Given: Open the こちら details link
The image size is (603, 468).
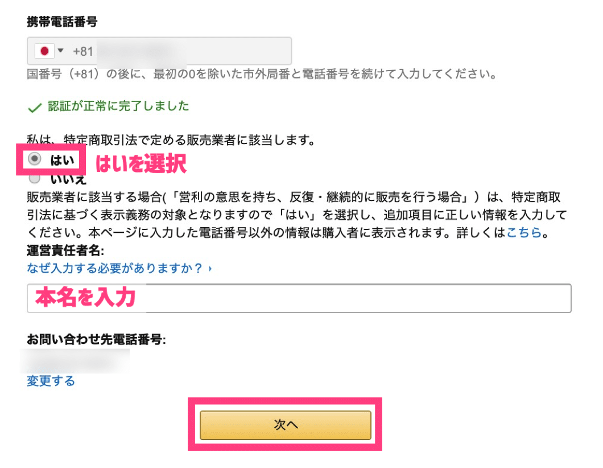Looking at the screenshot, I should tap(524, 232).
